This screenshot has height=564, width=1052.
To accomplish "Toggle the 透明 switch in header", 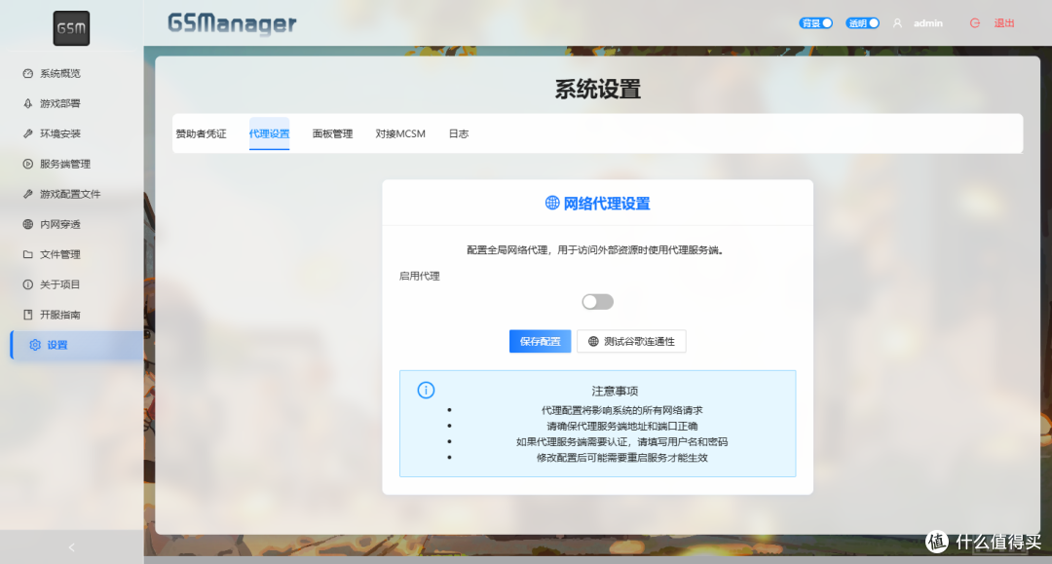I will point(861,21).
